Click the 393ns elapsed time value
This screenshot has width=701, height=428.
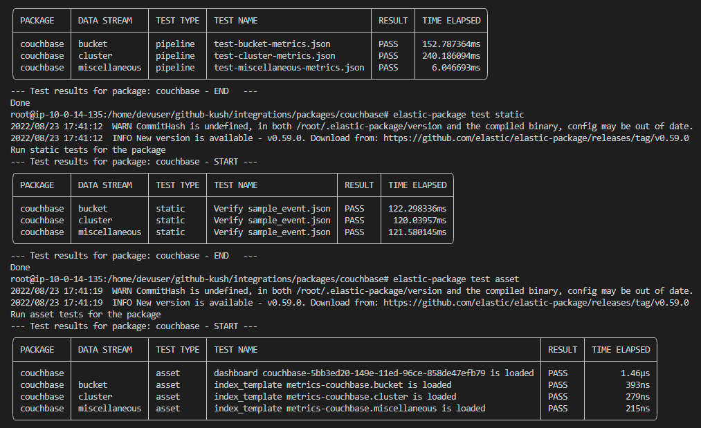(637, 384)
